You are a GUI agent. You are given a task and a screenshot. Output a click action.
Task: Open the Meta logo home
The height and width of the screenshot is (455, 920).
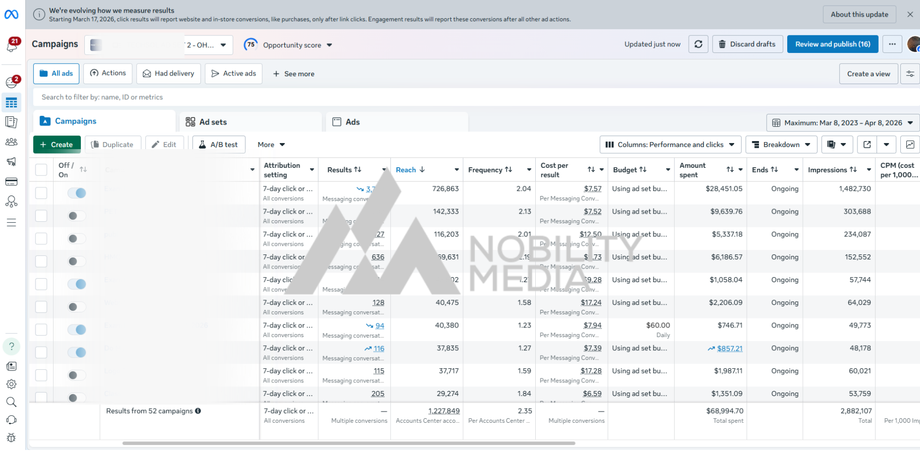(12, 15)
